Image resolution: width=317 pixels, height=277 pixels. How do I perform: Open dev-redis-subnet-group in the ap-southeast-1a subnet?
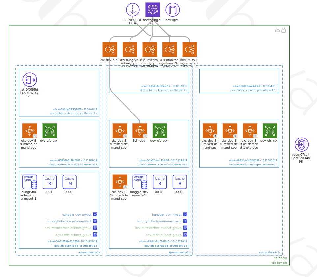pyautogui.click(x=73, y=235)
